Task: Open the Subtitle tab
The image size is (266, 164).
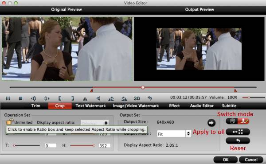Action: 229,105
